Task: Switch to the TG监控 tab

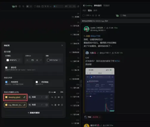Action: 106,6
